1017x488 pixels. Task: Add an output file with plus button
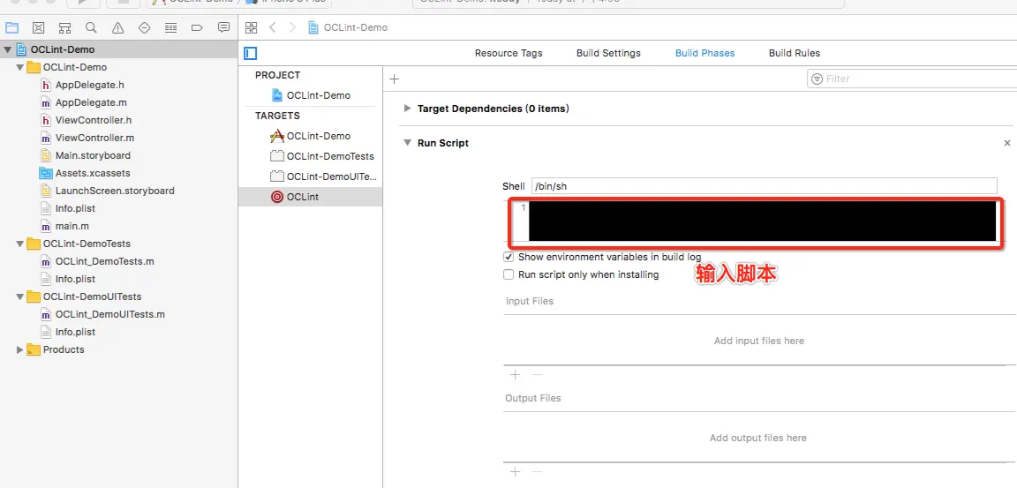(x=515, y=472)
